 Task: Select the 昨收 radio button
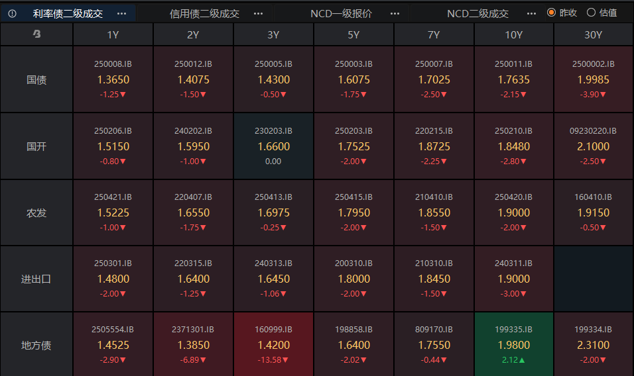pyautogui.click(x=551, y=13)
